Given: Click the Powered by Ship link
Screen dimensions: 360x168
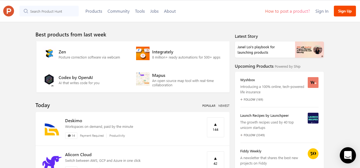Looking at the screenshot, I should (288, 67).
